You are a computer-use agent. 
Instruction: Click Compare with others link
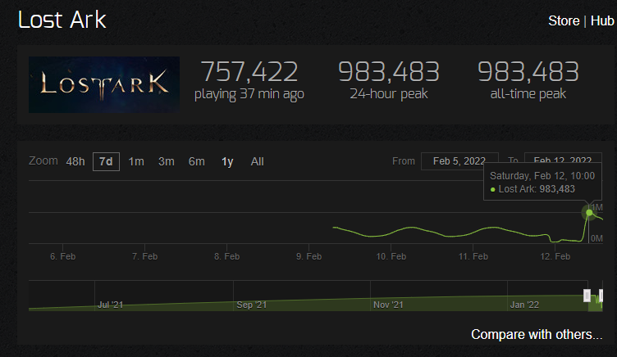pyautogui.click(x=537, y=334)
